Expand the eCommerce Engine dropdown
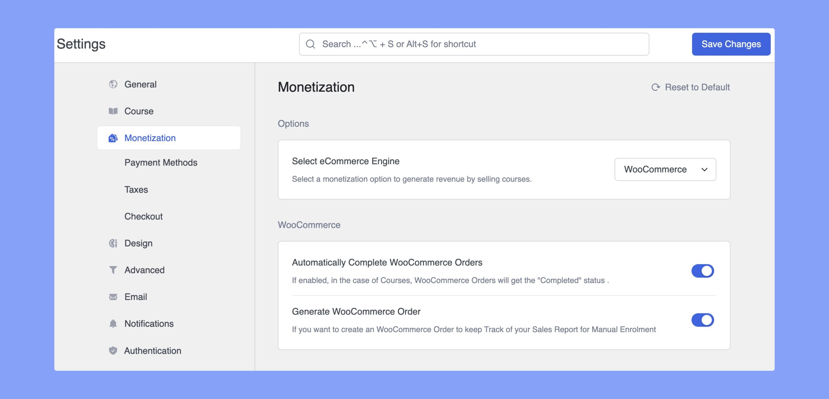The width and height of the screenshot is (829, 399). (x=665, y=169)
